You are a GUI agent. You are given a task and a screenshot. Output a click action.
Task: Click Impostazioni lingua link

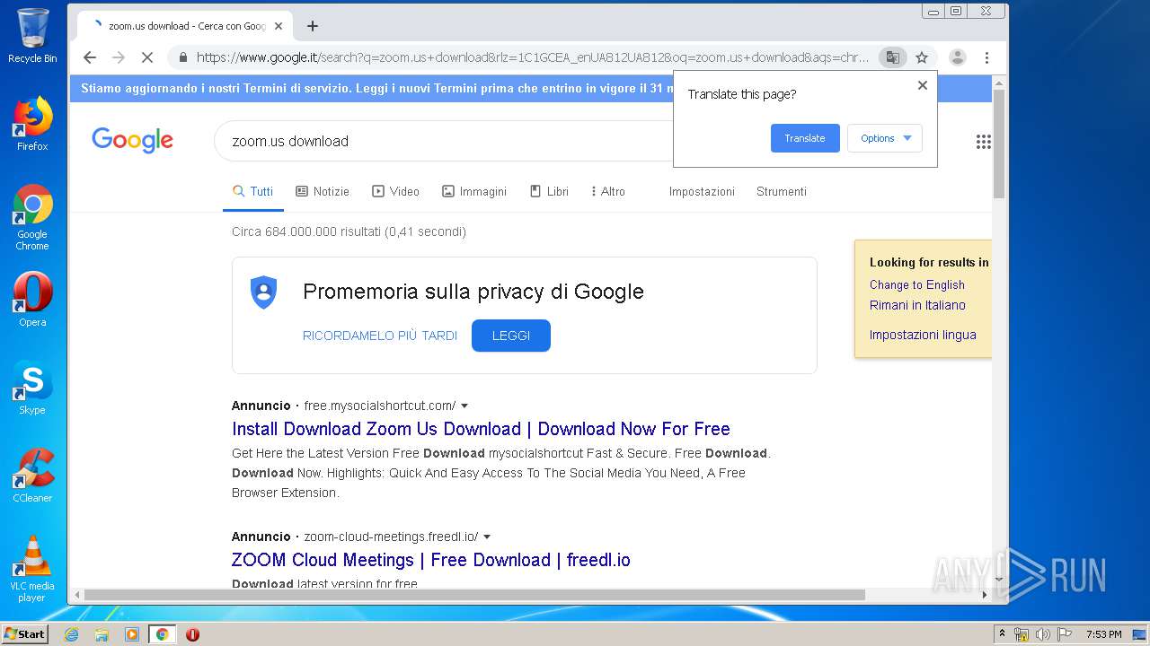[923, 335]
